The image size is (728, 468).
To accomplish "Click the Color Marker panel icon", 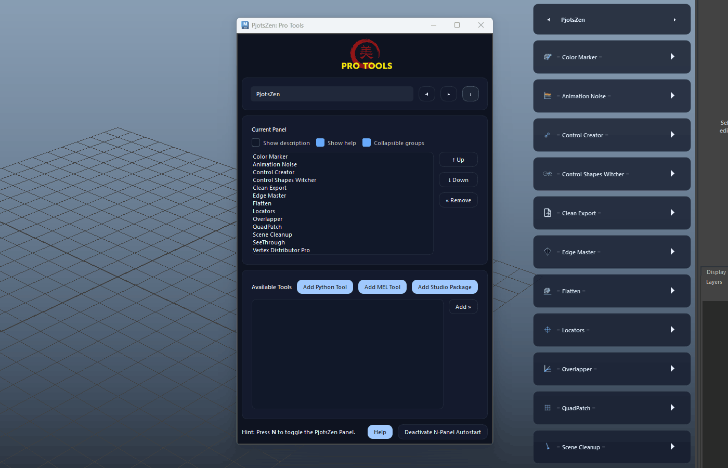I will 548,57.
